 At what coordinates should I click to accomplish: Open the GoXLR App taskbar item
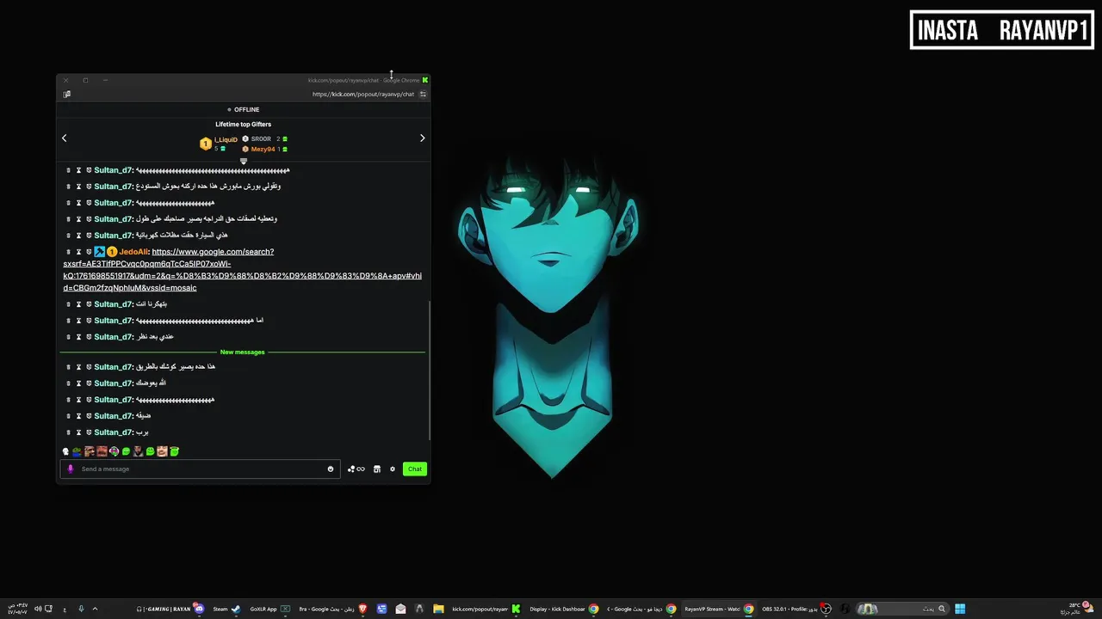coord(270,609)
